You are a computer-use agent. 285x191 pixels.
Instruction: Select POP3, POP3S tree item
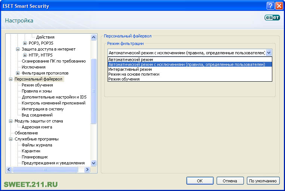(41, 43)
